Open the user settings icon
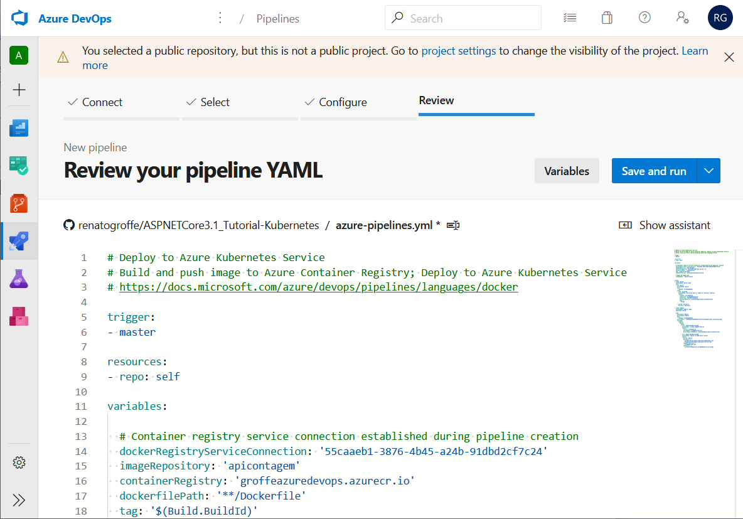This screenshot has width=743, height=519. coord(682,18)
